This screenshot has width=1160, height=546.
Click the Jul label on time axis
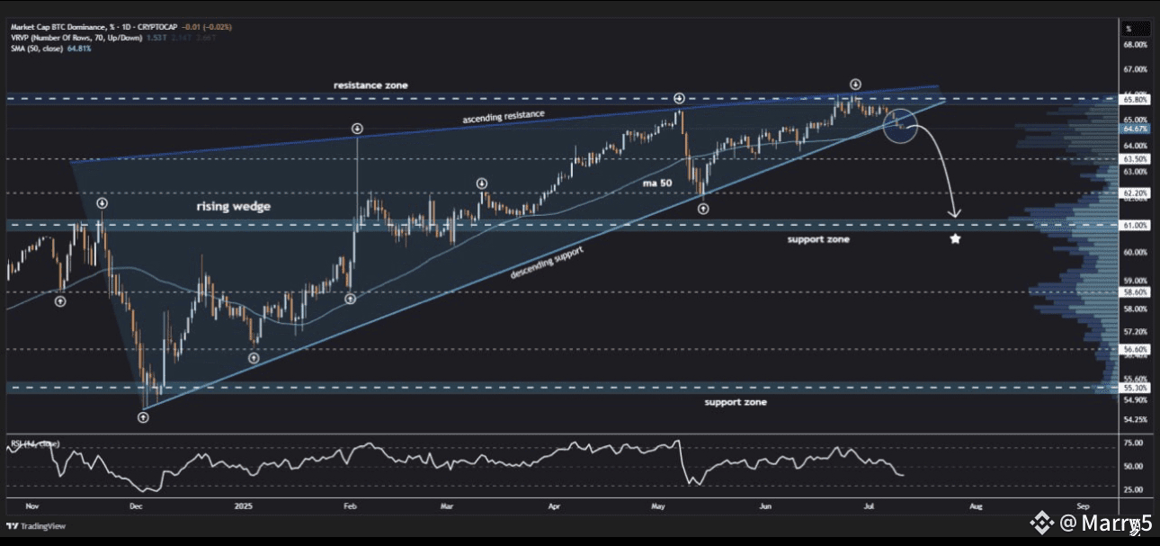[x=870, y=506]
